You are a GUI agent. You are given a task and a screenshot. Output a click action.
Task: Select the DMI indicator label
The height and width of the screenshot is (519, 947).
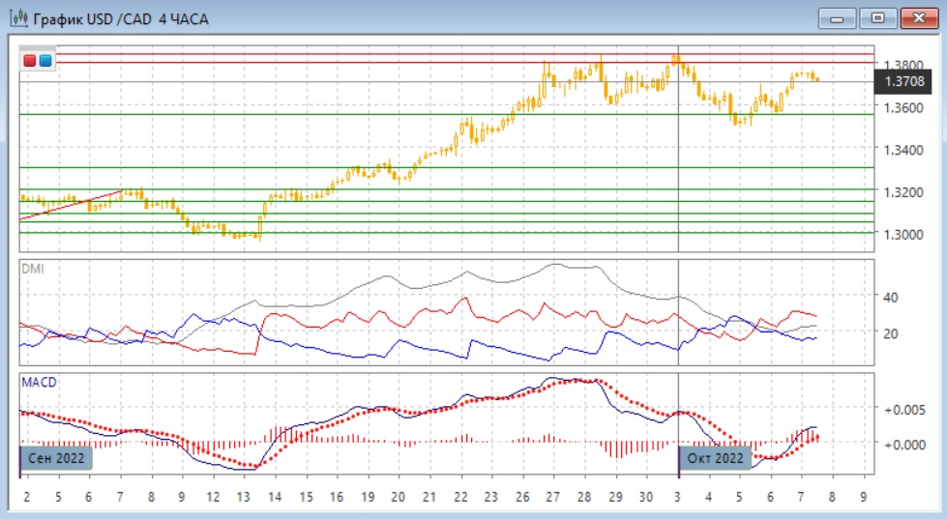[32, 268]
